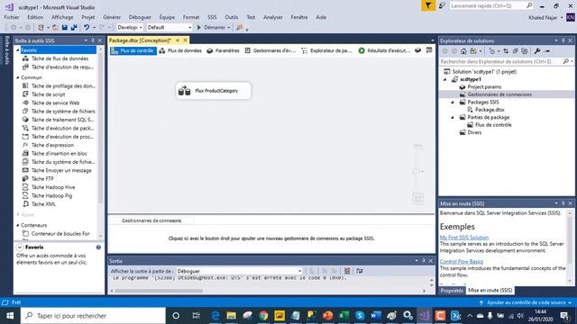Expand the Azure toolbox group
Image resolution: width=577 pixels, height=324 pixels.
click(x=18, y=214)
